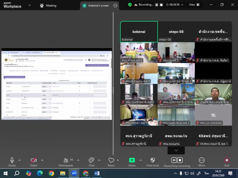The height and width of the screenshot is (178, 238).
Task: Open the ellipsis options on kobenai's screen tab
Action: (x=115, y=6)
